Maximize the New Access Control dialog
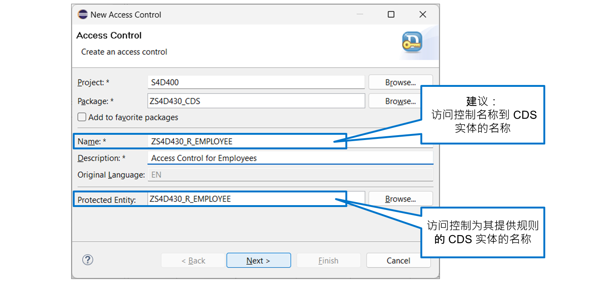600x283 pixels. (391, 15)
